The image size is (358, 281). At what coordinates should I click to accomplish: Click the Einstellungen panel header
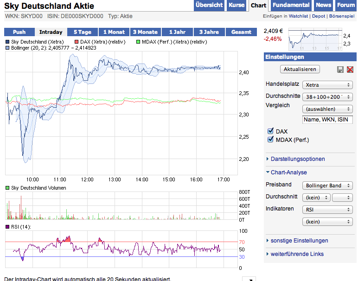click(310, 57)
